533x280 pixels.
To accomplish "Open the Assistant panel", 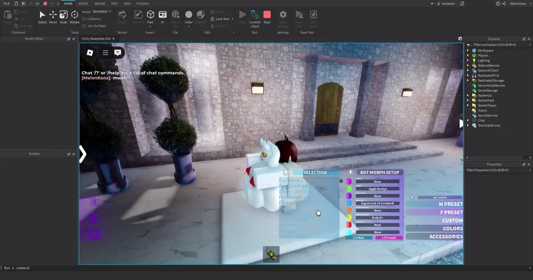I will [446, 3].
